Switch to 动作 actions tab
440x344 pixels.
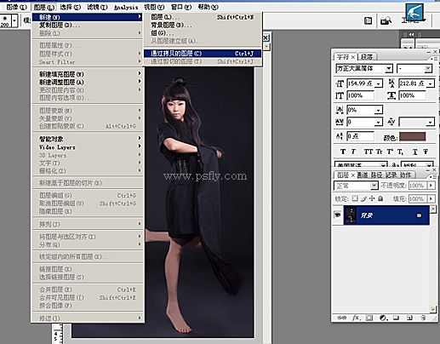pos(406,175)
